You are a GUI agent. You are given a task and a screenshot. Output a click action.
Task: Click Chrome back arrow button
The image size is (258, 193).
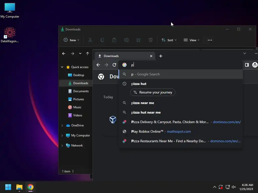[x=98, y=65]
